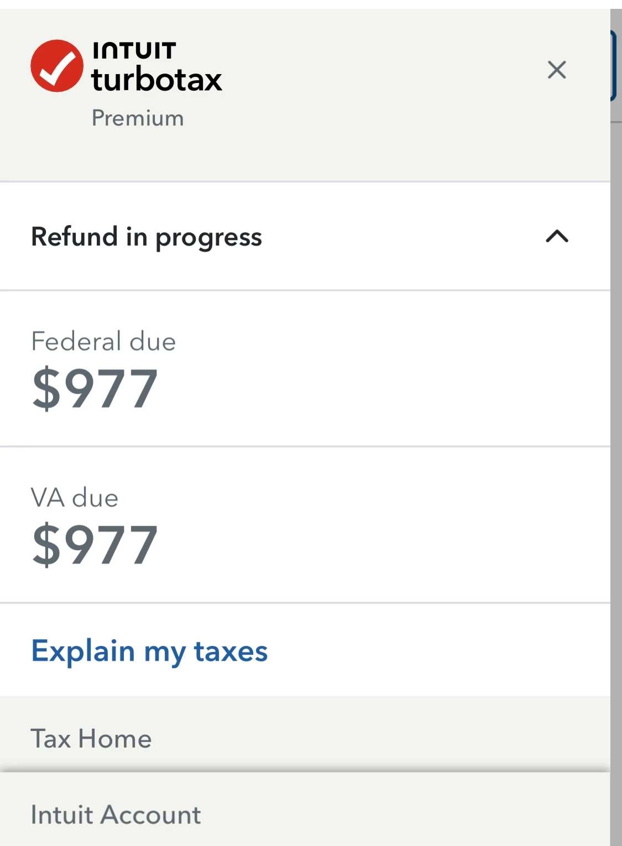Open the "Explain my taxes" link
The image size is (622, 846).
149,651
